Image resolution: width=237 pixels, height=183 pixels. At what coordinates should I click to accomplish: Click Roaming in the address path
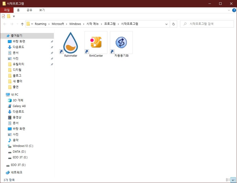[41, 24]
